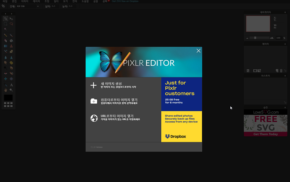The height and width of the screenshot is (182, 290).
Task: Select the Marquee selection tool
Action: [x=5, y=24]
